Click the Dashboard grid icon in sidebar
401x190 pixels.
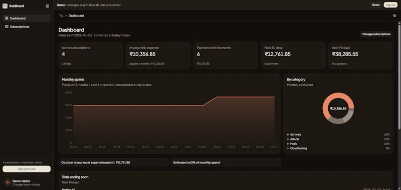pyautogui.click(x=7, y=18)
